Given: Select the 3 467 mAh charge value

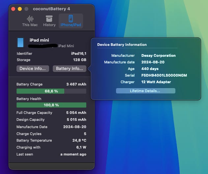Looking at the screenshot, I should coord(76,84).
